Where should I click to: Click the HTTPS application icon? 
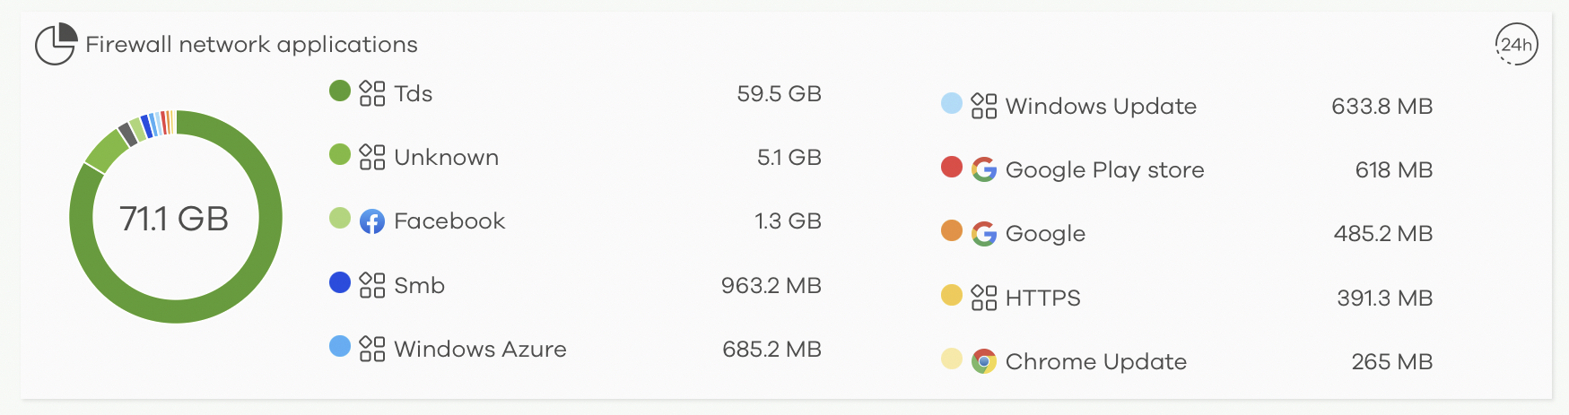(x=984, y=298)
